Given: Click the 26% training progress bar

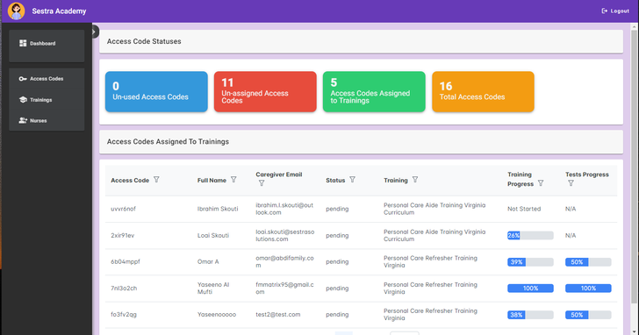Looking at the screenshot, I should click(x=530, y=235).
